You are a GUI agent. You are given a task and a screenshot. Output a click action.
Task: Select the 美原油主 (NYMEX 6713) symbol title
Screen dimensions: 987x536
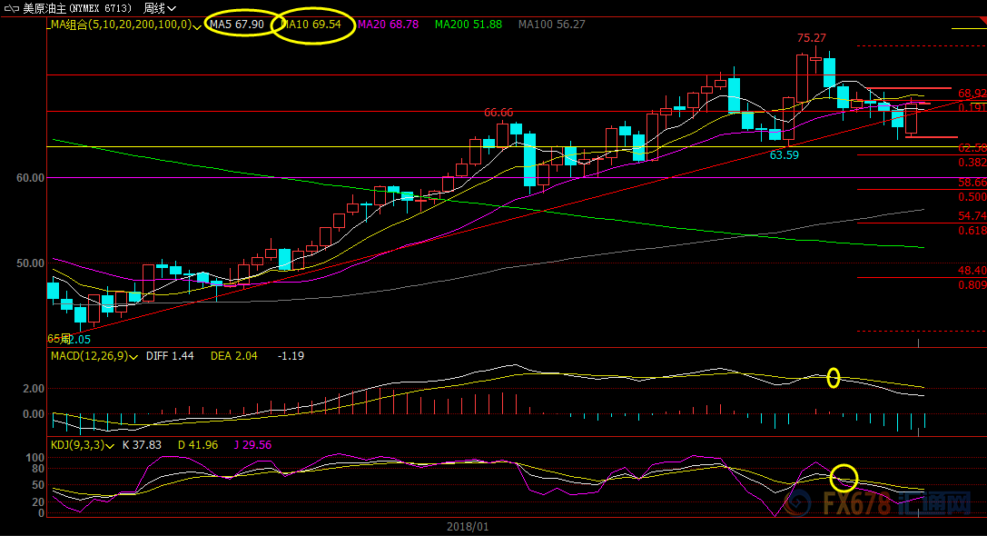[x=77, y=8]
